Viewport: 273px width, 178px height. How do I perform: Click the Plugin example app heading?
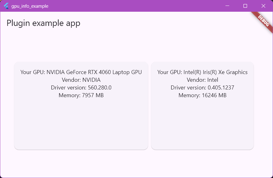click(x=43, y=23)
